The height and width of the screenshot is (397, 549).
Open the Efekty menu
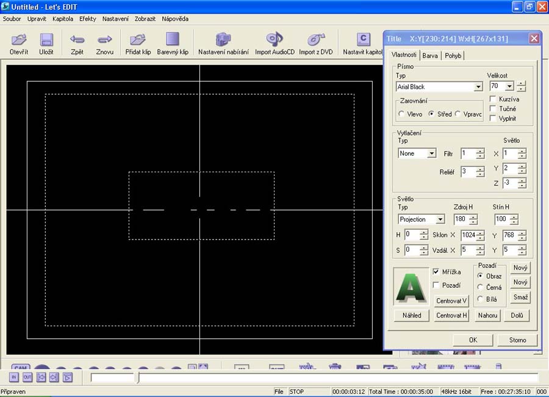(x=87, y=18)
